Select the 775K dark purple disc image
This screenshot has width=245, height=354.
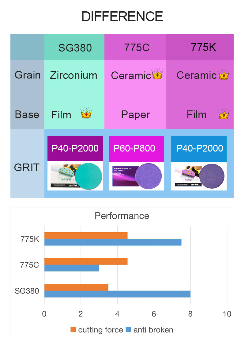tap(199, 176)
